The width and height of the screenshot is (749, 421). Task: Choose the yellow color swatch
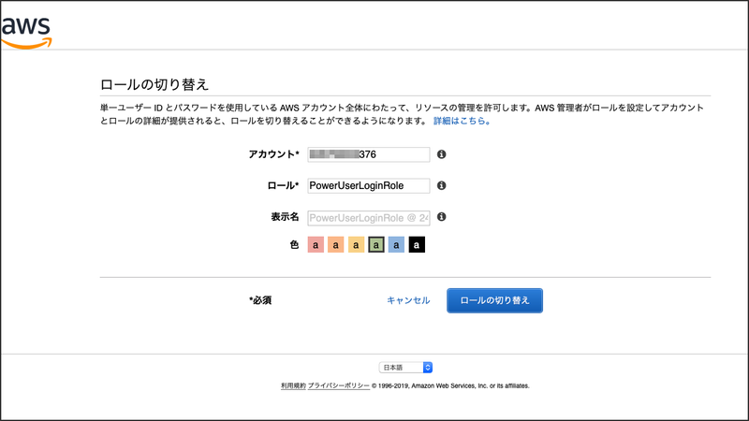point(356,245)
